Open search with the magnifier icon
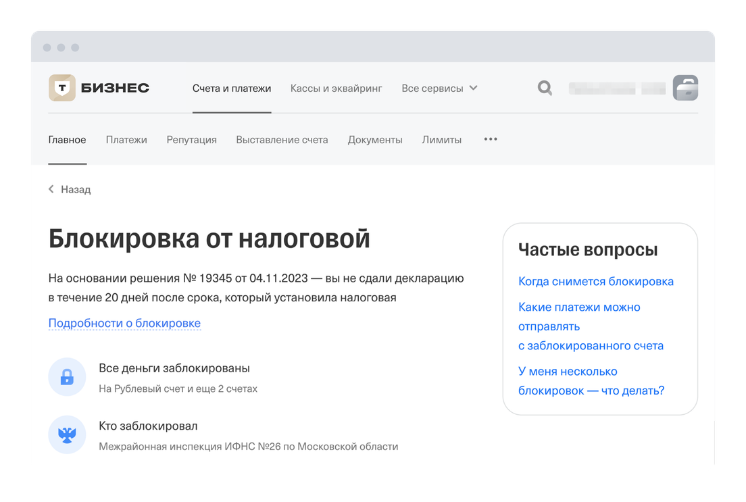The width and height of the screenshot is (746, 502). 545,88
